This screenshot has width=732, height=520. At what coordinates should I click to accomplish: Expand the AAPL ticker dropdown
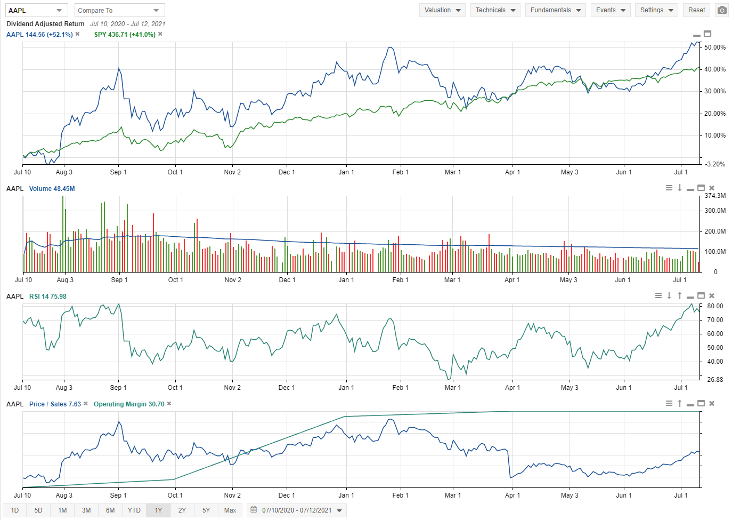click(59, 11)
